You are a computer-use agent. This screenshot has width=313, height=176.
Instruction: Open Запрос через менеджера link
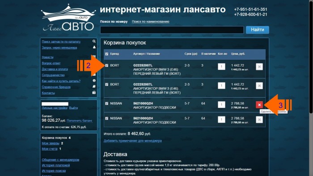tap(59, 47)
